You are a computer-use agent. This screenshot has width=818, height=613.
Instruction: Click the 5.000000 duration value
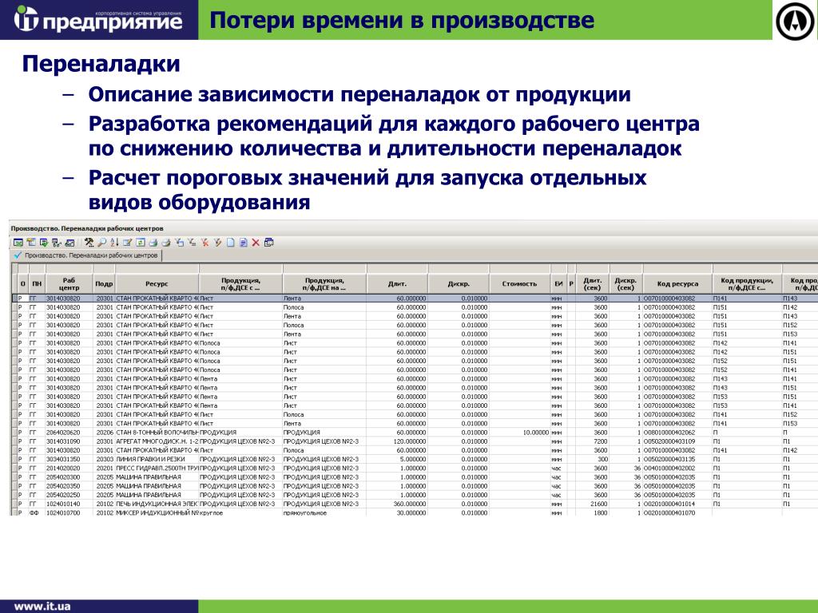(413, 459)
